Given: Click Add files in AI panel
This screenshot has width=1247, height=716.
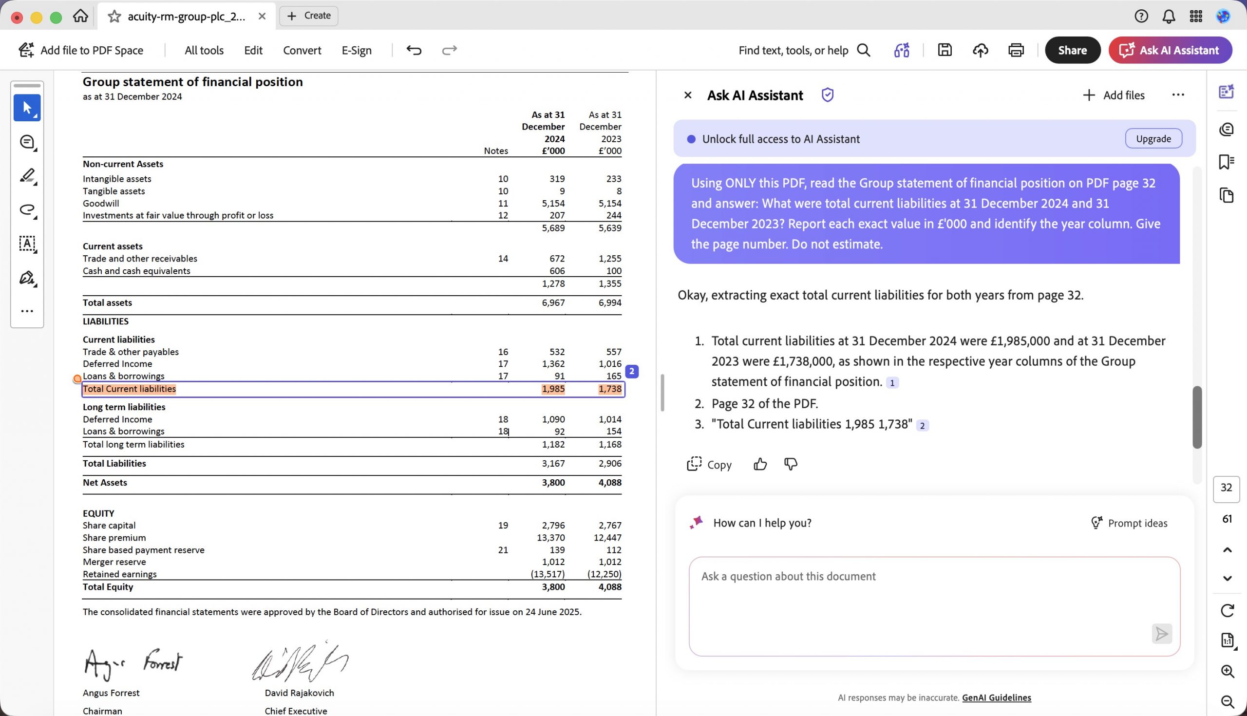Looking at the screenshot, I should coord(1113,95).
